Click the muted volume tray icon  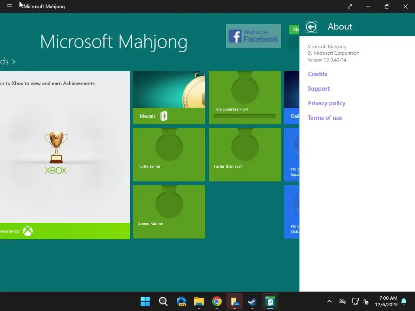click(x=366, y=301)
